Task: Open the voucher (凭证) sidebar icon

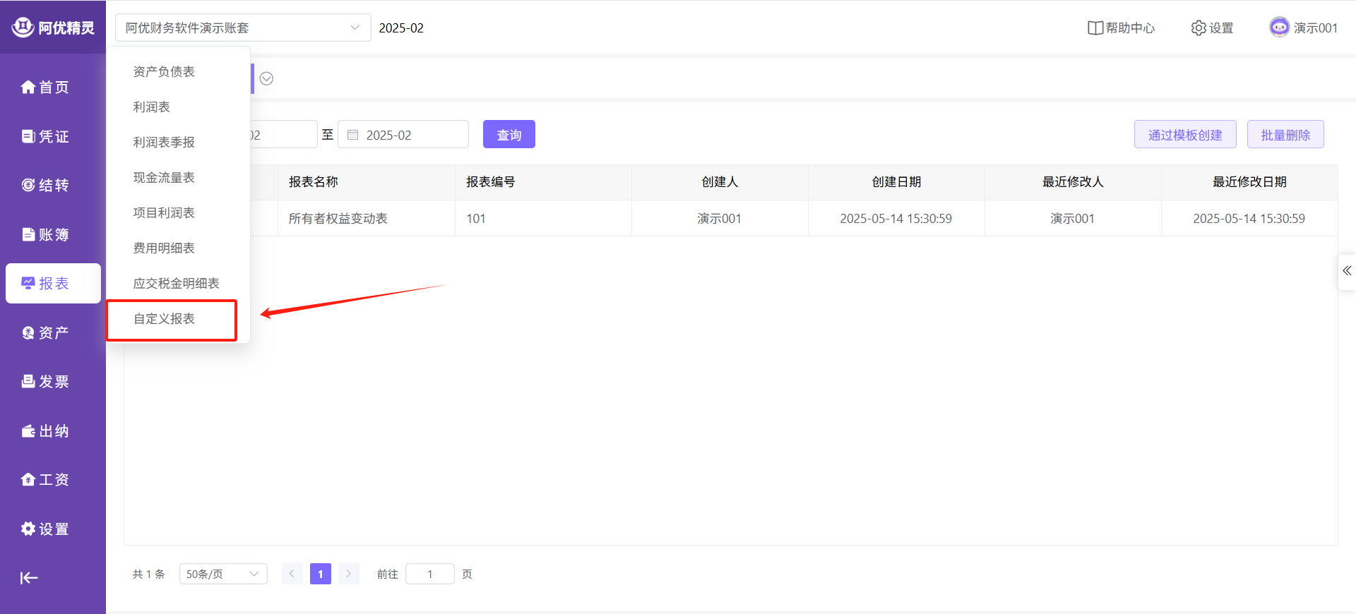Action: click(x=28, y=136)
